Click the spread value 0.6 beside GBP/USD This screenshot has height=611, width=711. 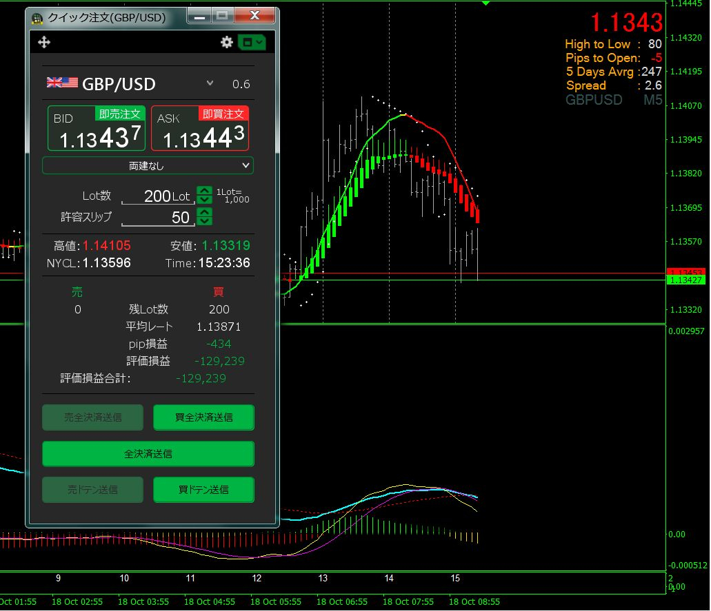point(241,84)
